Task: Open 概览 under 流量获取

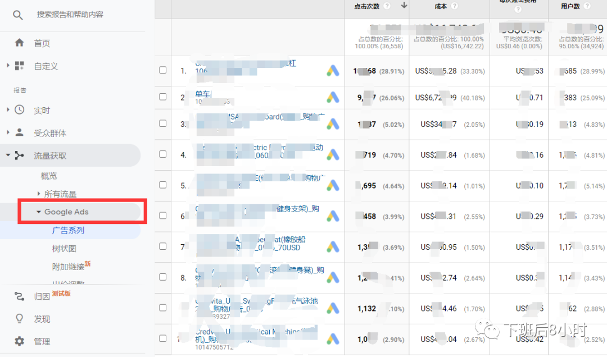Action: pyautogui.click(x=49, y=176)
